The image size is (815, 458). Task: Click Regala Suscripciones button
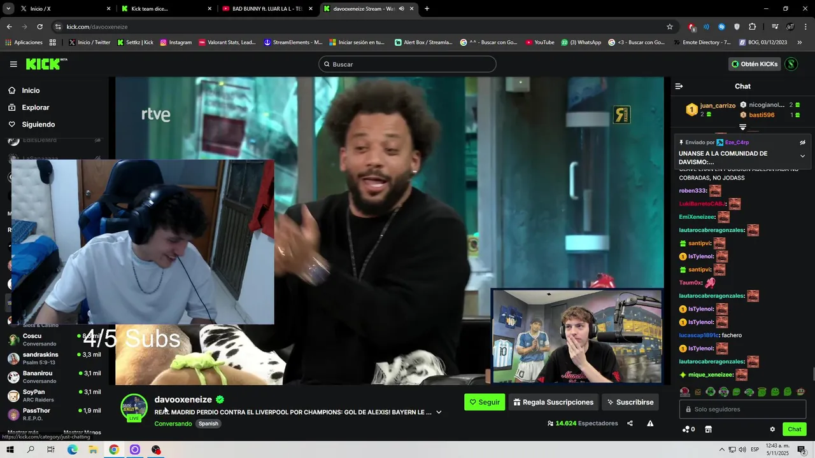pos(553,402)
